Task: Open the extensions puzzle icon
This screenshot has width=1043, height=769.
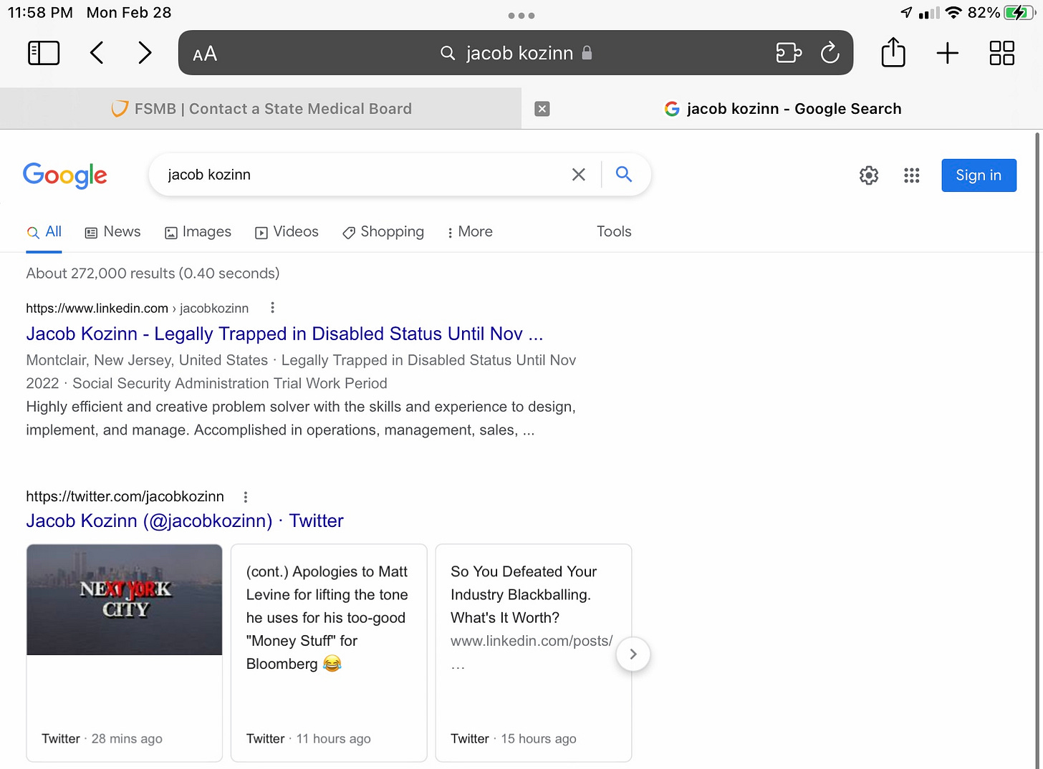Action: coord(789,53)
